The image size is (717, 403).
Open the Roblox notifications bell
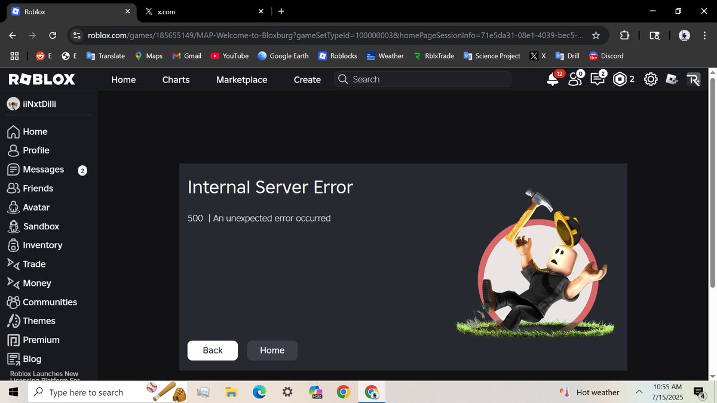click(x=553, y=79)
